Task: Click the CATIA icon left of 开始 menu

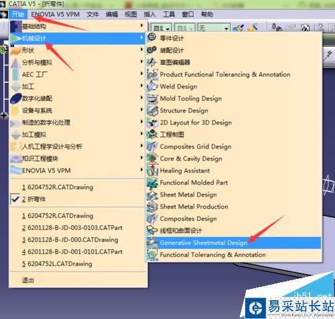Action: [4, 15]
